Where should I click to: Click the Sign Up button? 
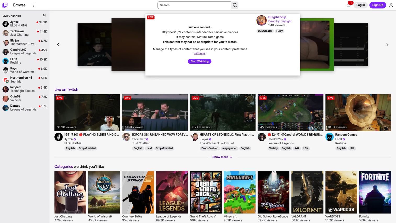377,5
